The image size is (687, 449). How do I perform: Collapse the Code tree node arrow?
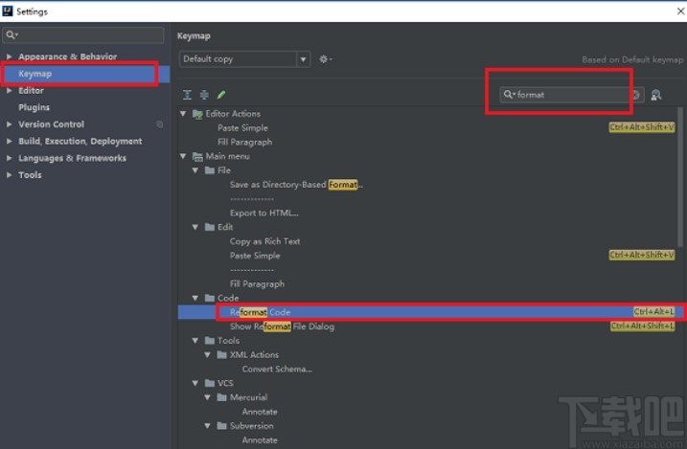click(195, 298)
